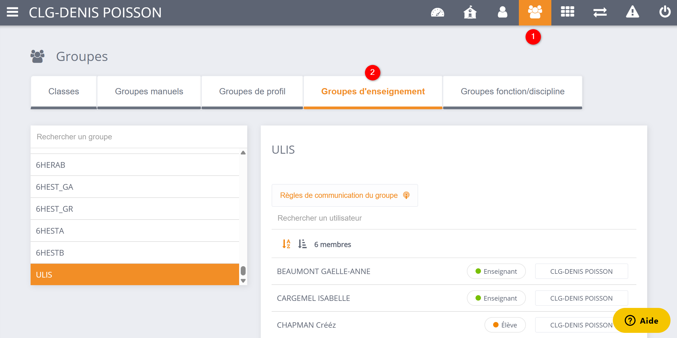Sort members by profile type

[x=302, y=244]
